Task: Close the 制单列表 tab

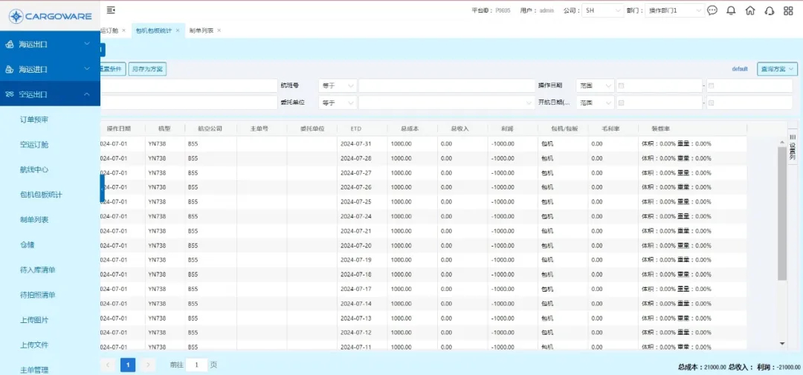Action: (219, 30)
